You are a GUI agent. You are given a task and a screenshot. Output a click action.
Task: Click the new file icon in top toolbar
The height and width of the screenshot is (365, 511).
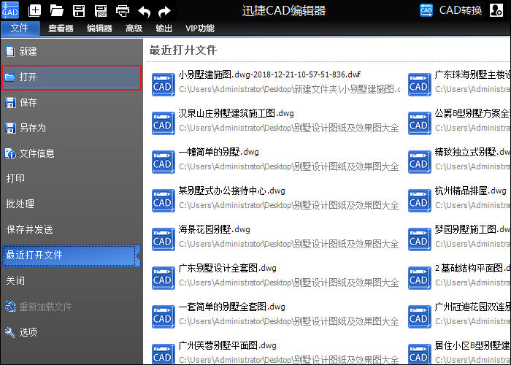click(34, 11)
